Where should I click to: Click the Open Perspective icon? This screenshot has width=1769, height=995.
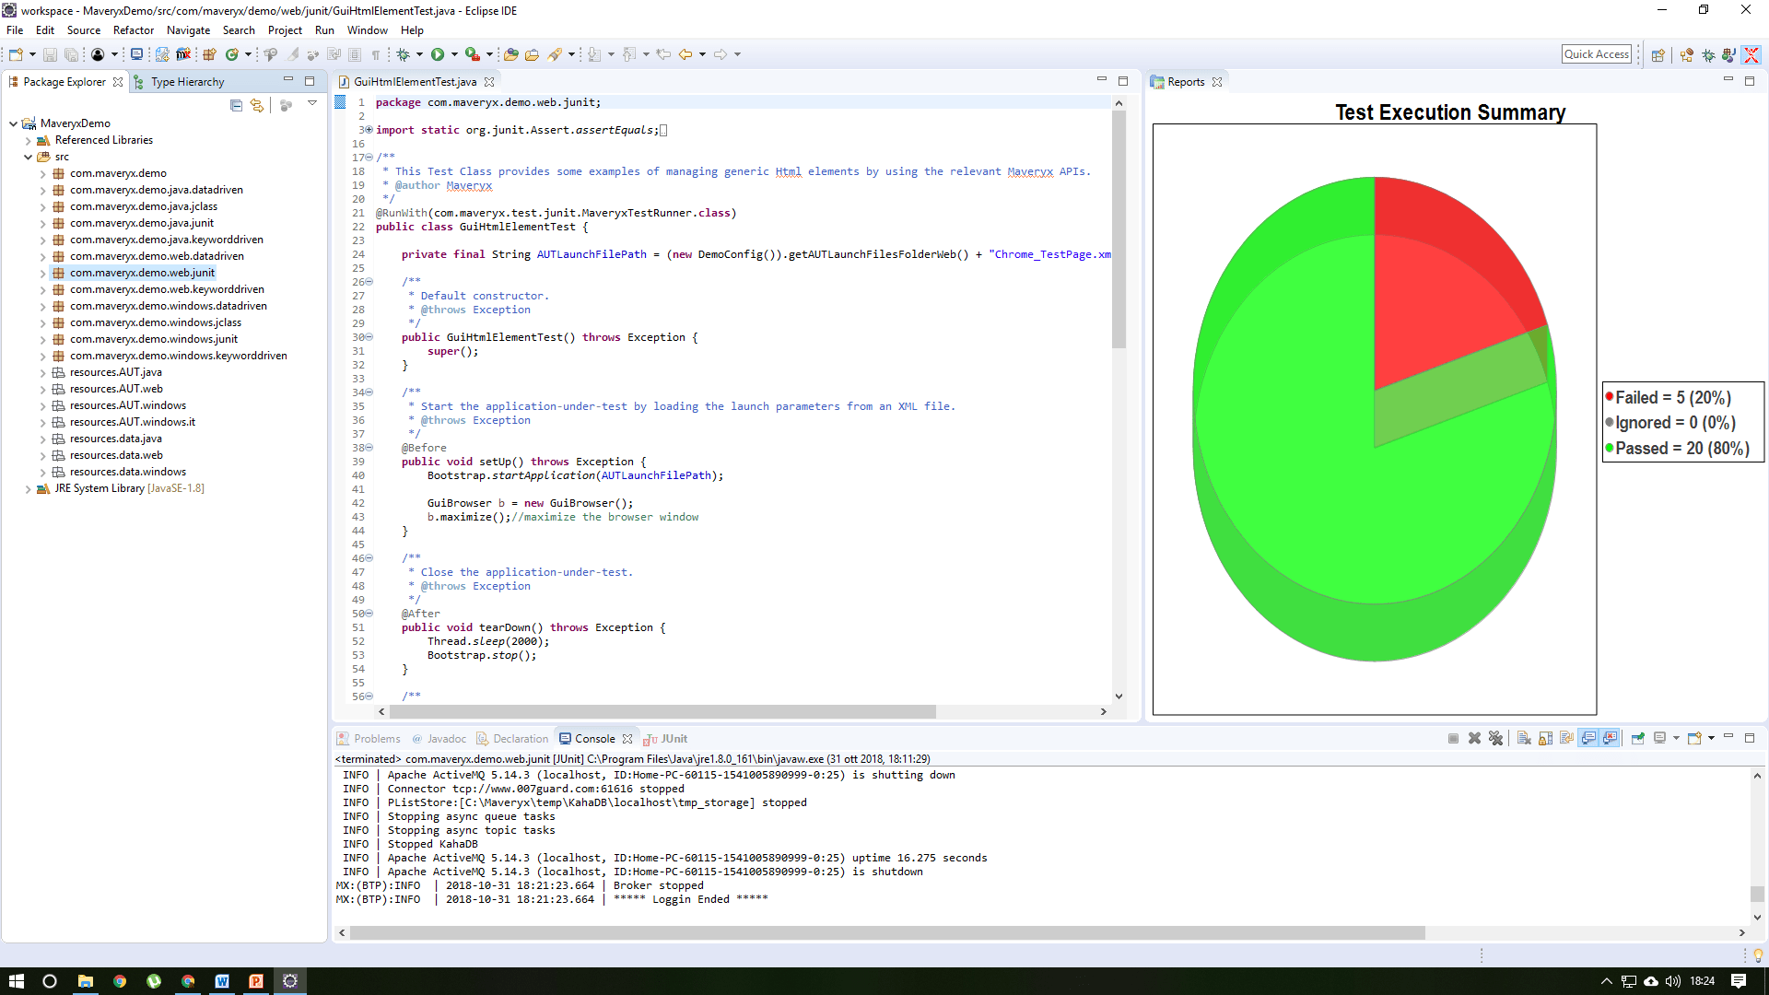pyautogui.click(x=1658, y=55)
